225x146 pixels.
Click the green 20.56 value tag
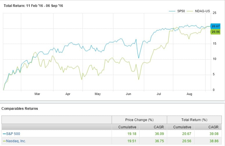point(215,32)
